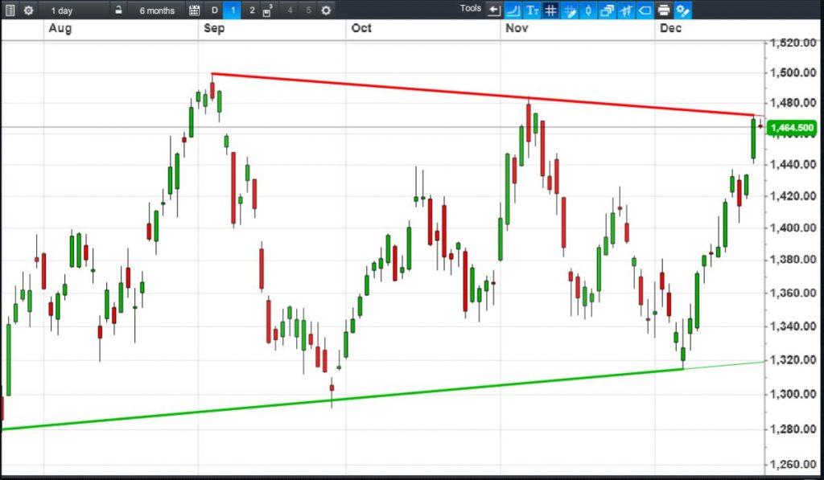This screenshot has height=480, width=824.
Task: Open the chart list panel icon
Action: 10,10
